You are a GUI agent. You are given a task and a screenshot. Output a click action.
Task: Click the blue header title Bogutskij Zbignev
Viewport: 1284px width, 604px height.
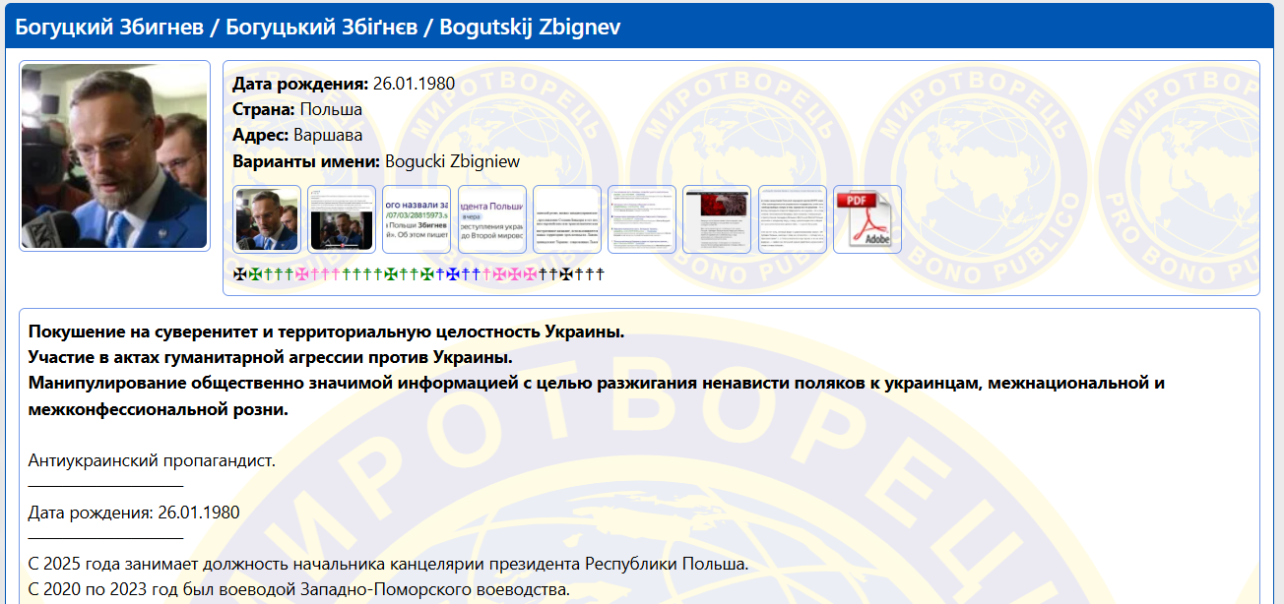click(x=530, y=27)
